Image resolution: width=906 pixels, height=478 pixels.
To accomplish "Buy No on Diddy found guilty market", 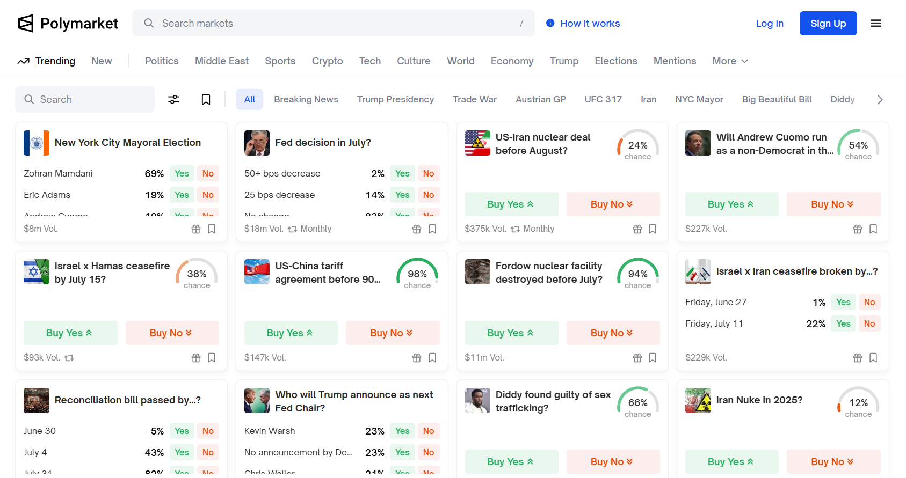I will point(613,461).
